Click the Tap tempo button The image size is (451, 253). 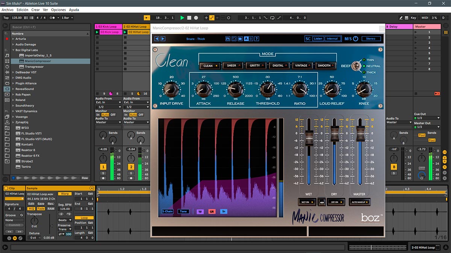pyautogui.click(x=6, y=18)
